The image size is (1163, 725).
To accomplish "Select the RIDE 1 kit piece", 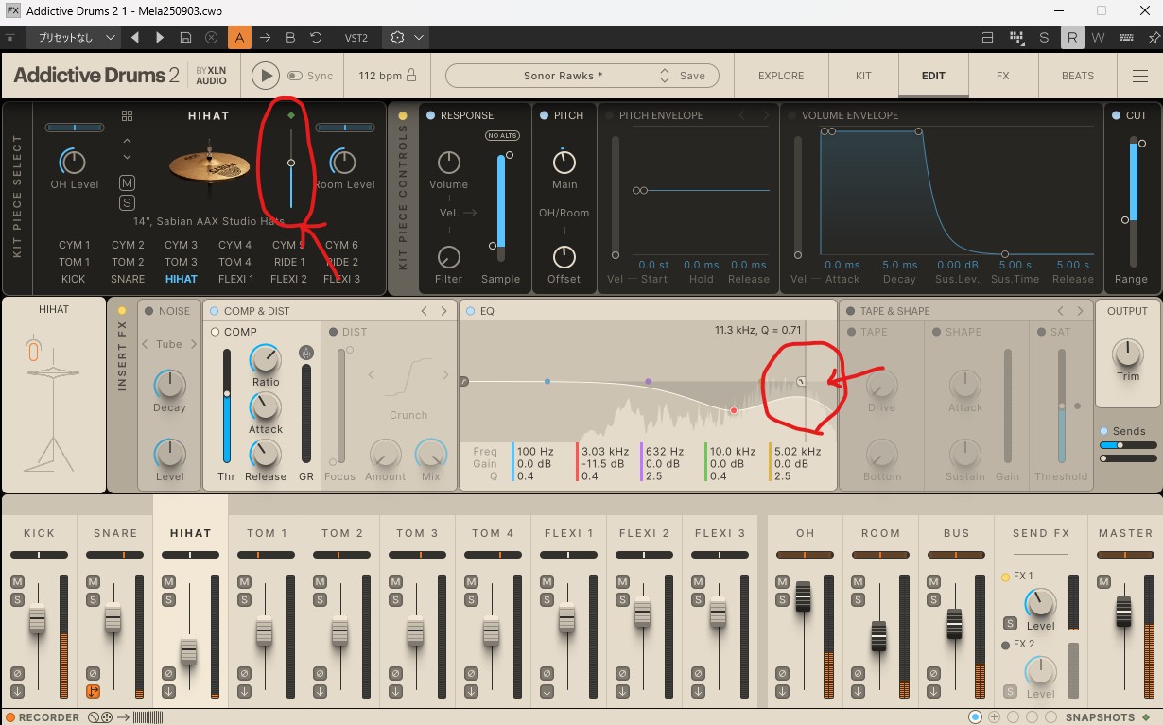I will (289, 262).
